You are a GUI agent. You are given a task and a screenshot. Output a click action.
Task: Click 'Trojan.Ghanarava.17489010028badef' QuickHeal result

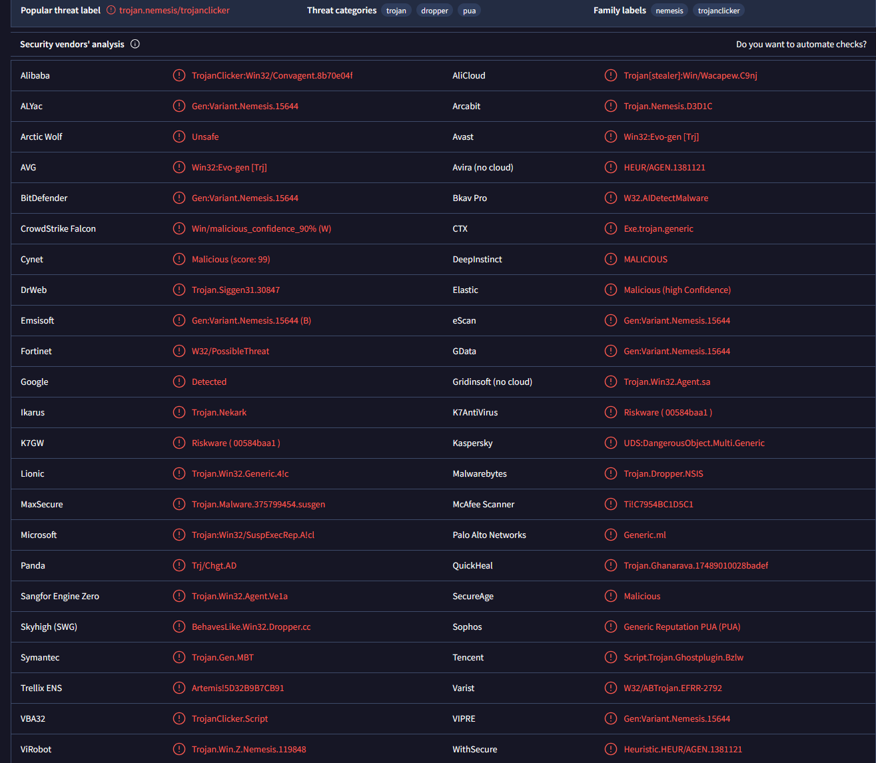pos(696,565)
